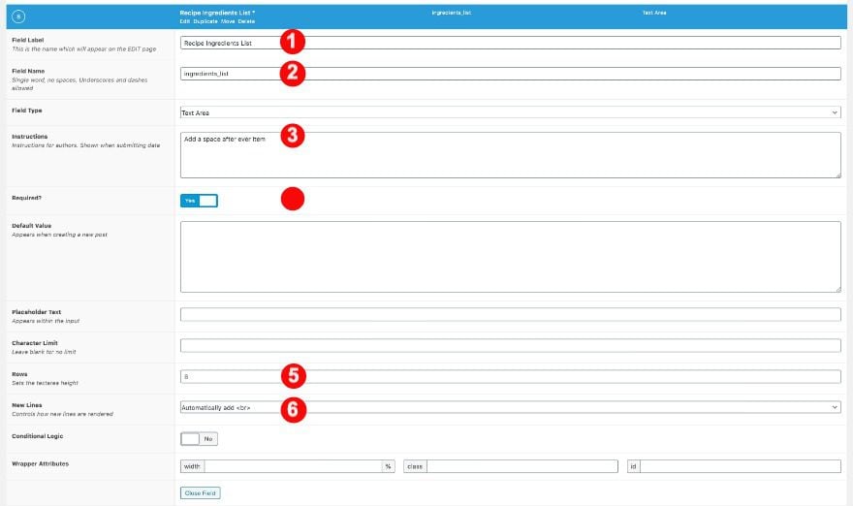Image resolution: width=853 pixels, height=506 pixels.
Task: Choose the Move field action
Action: (228, 21)
